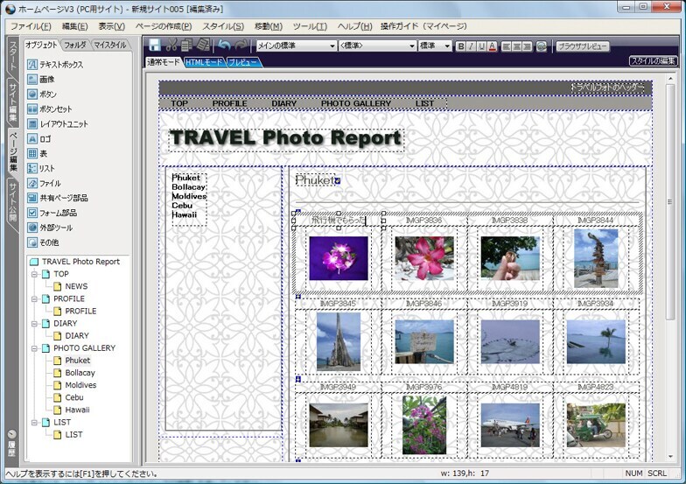Open the スタイル(S) menu
The height and width of the screenshot is (484, 686).
point(223,26)
